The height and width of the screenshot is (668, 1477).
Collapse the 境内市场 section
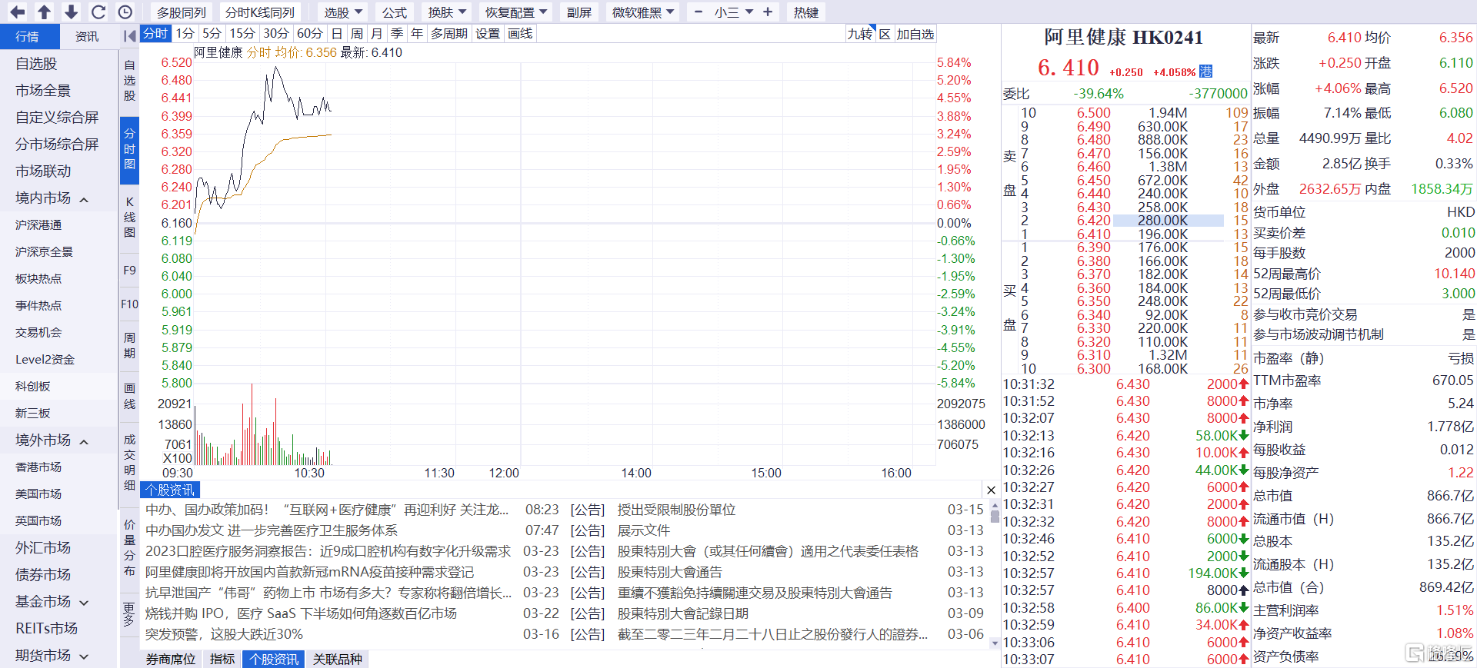point(84,199)
